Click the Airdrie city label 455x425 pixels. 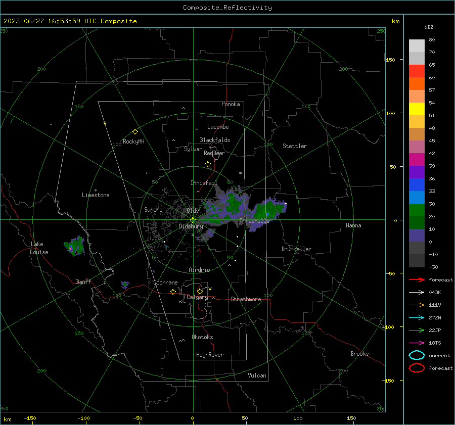point(199,270)
